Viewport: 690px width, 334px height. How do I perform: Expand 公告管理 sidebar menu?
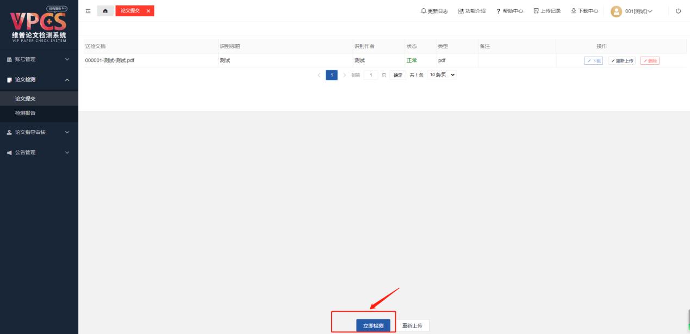[39, 152]
